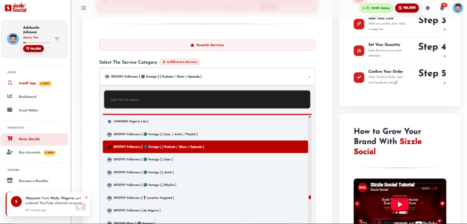Open Buy Accounts in sidebar
The image size is (467, 224).
(30, 153)
